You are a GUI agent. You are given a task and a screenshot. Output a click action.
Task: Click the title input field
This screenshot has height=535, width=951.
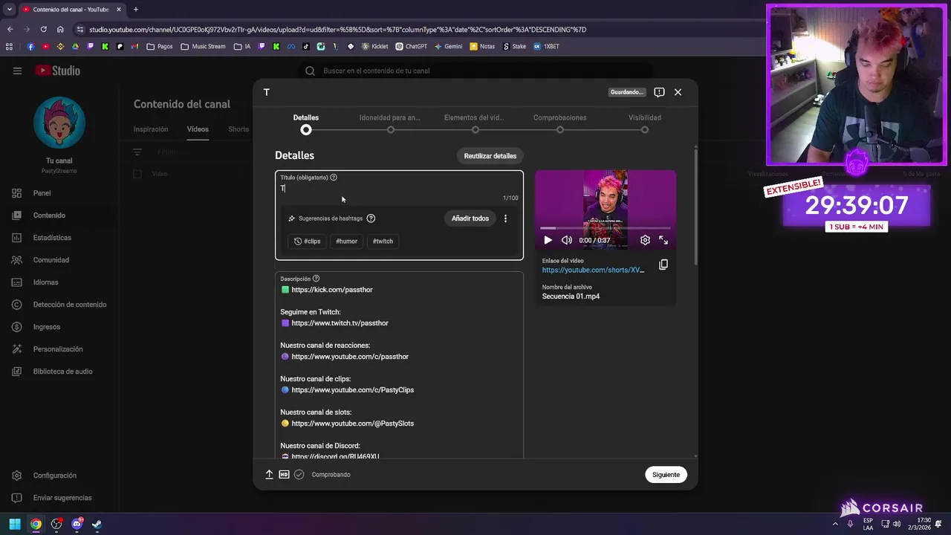(399, 188)
